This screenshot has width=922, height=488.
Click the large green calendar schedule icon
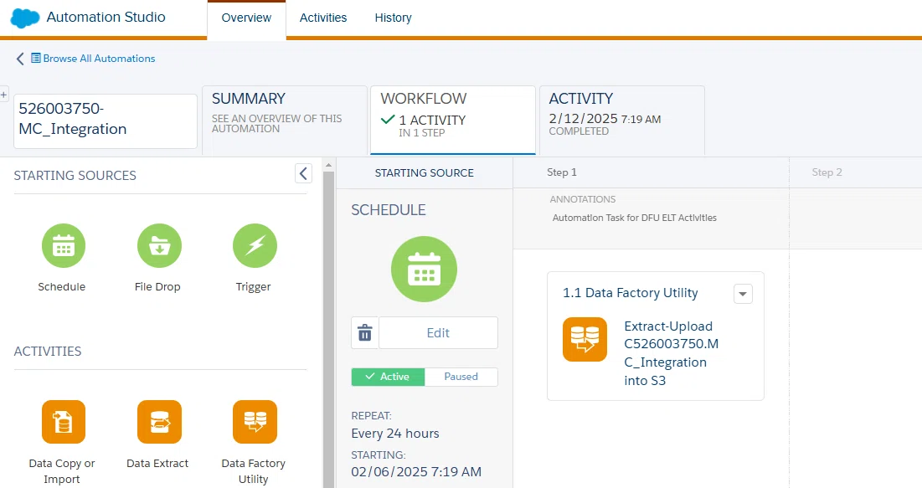pyautogui.click(x=424, y=270)
